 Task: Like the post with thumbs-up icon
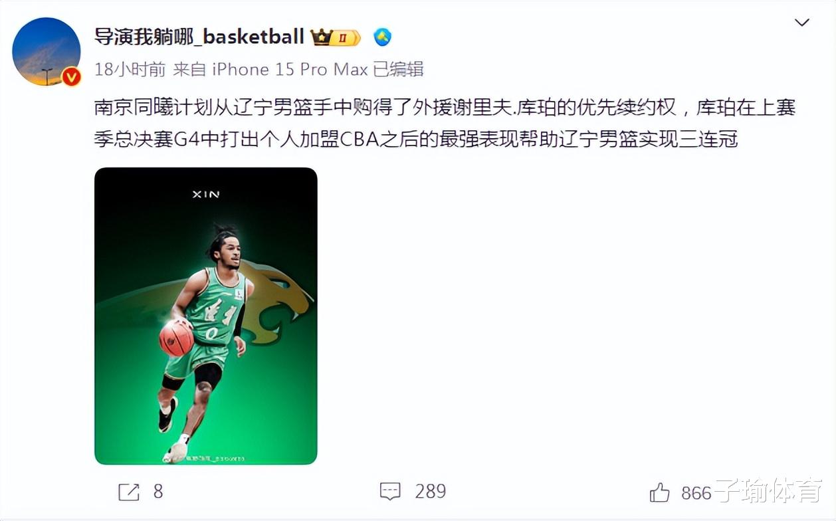659,492
